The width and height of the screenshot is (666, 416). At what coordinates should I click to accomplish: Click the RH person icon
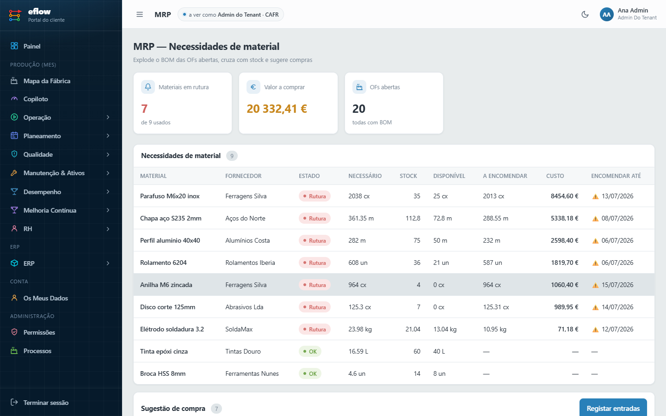coord(14,229)
